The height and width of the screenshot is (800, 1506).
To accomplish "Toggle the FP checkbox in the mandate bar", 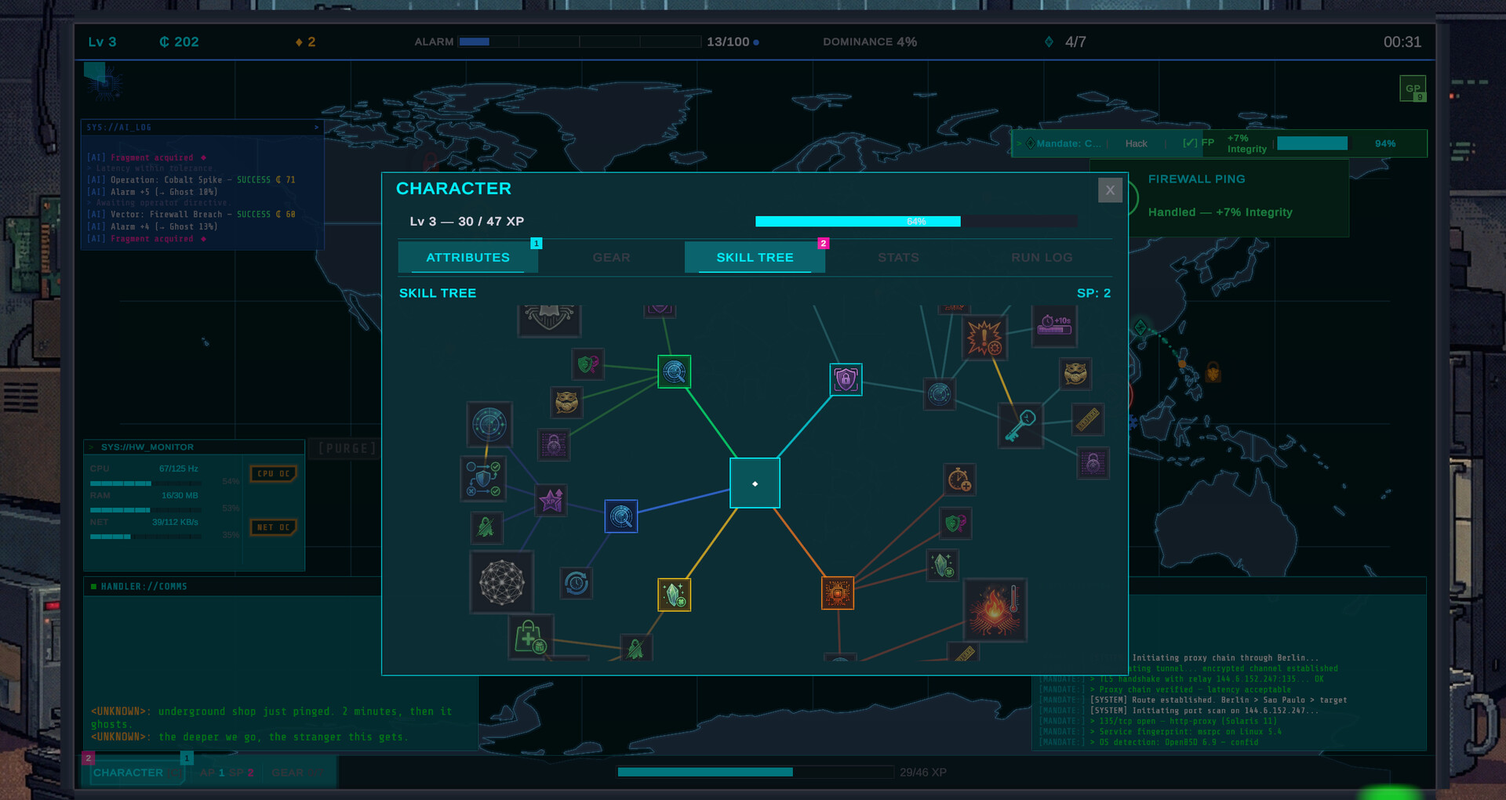I will click(1188, 143).
